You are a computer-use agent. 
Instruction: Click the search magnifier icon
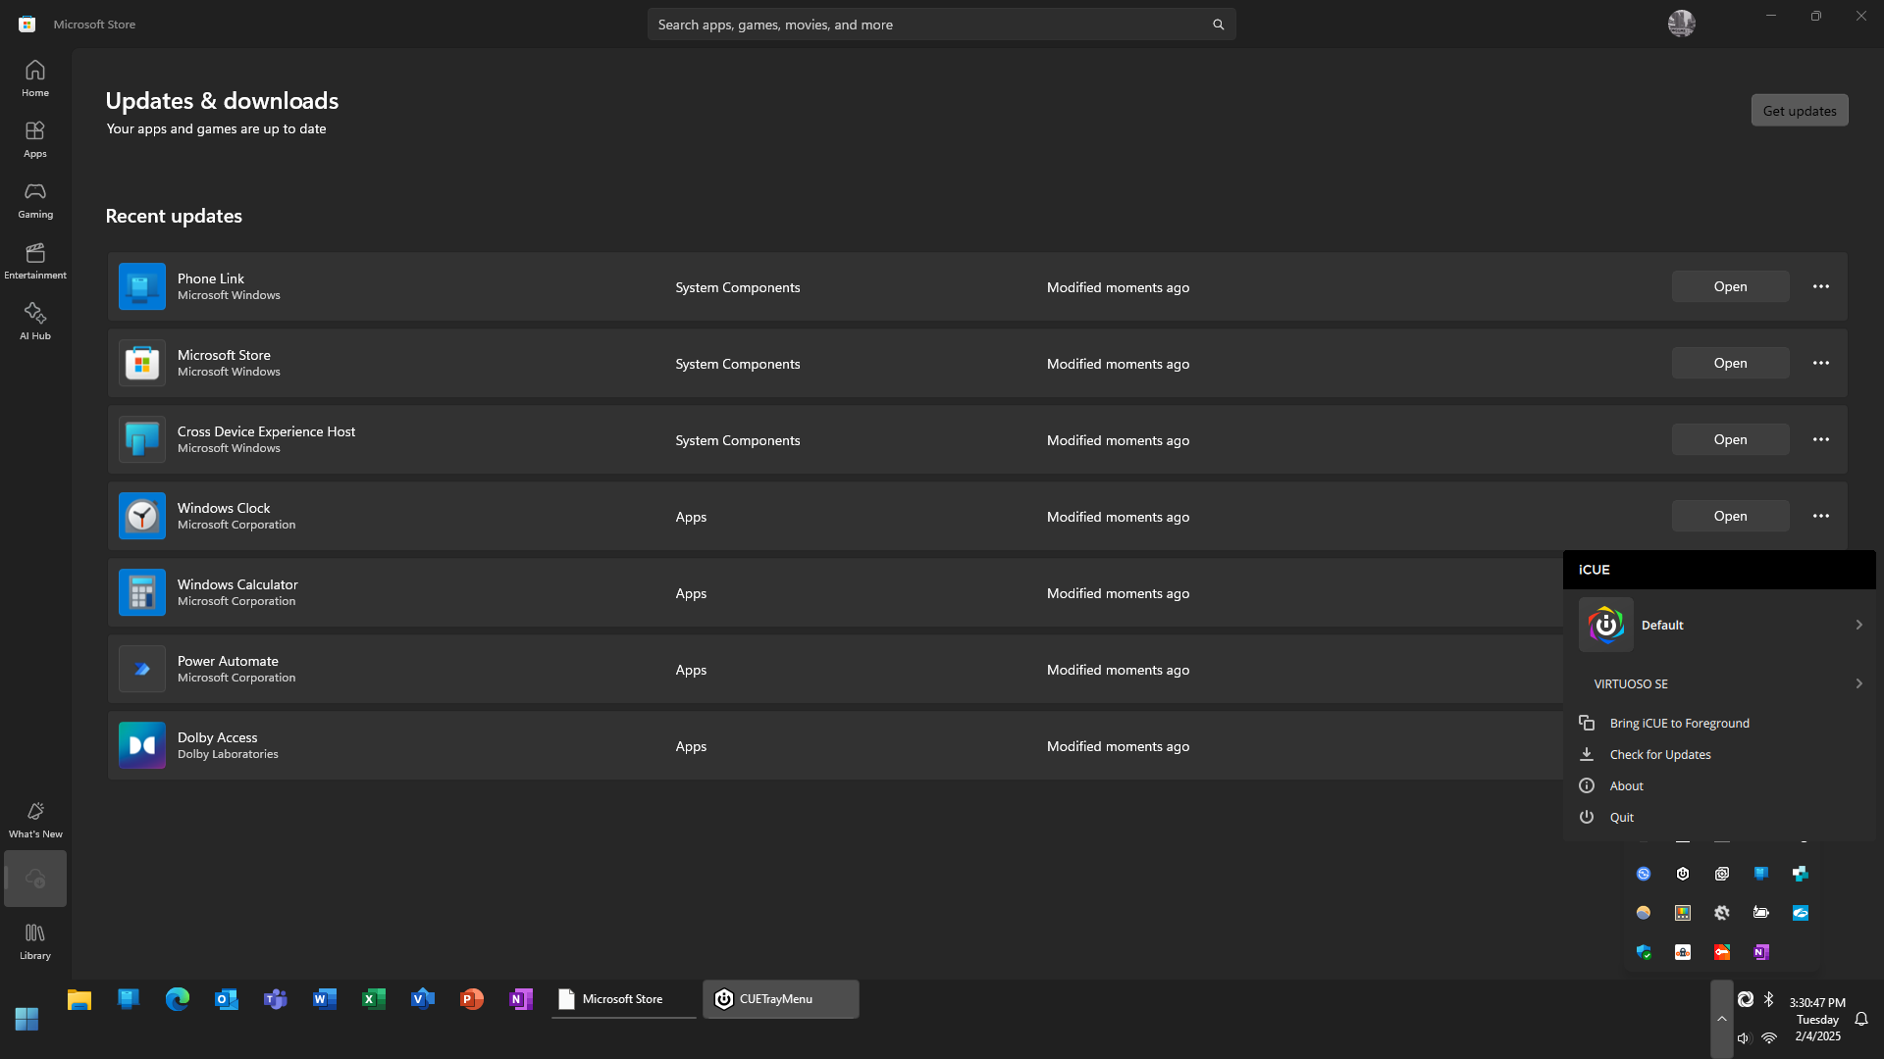1218,25
